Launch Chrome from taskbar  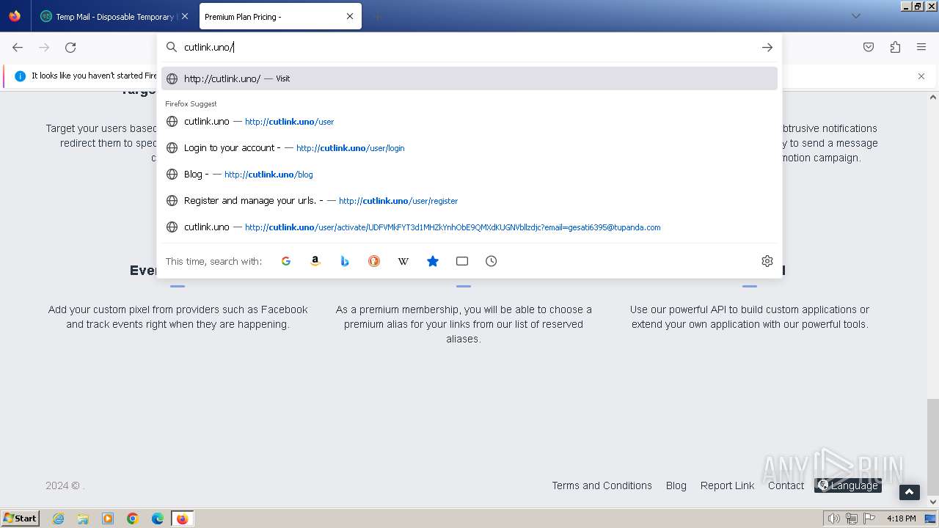(x=133, y=518)
